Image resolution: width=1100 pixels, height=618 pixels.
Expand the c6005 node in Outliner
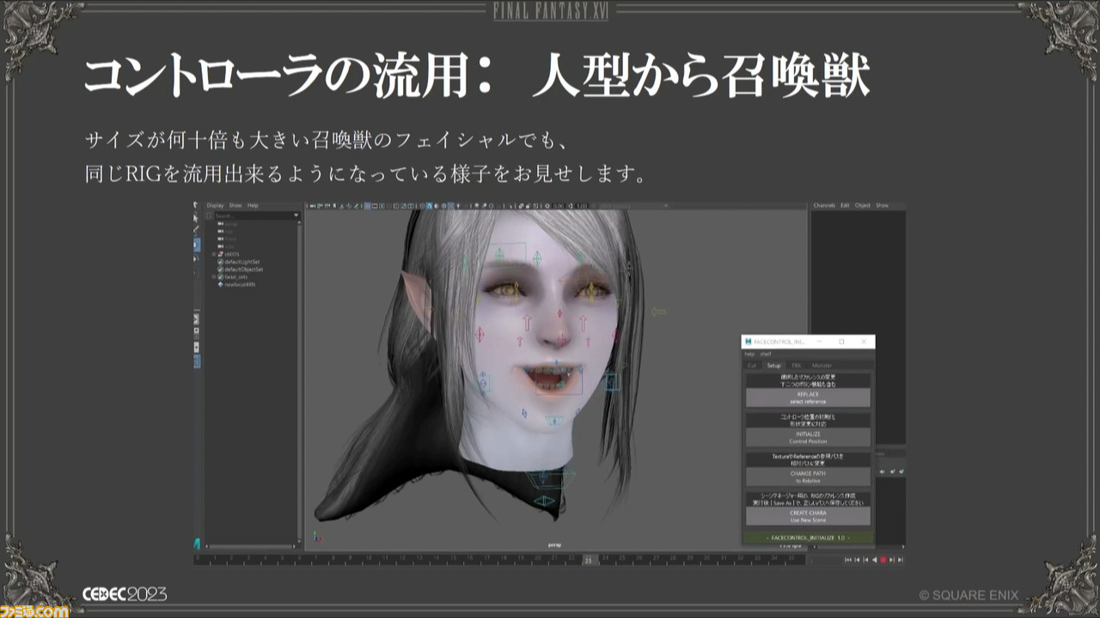[x=214, y=254]
